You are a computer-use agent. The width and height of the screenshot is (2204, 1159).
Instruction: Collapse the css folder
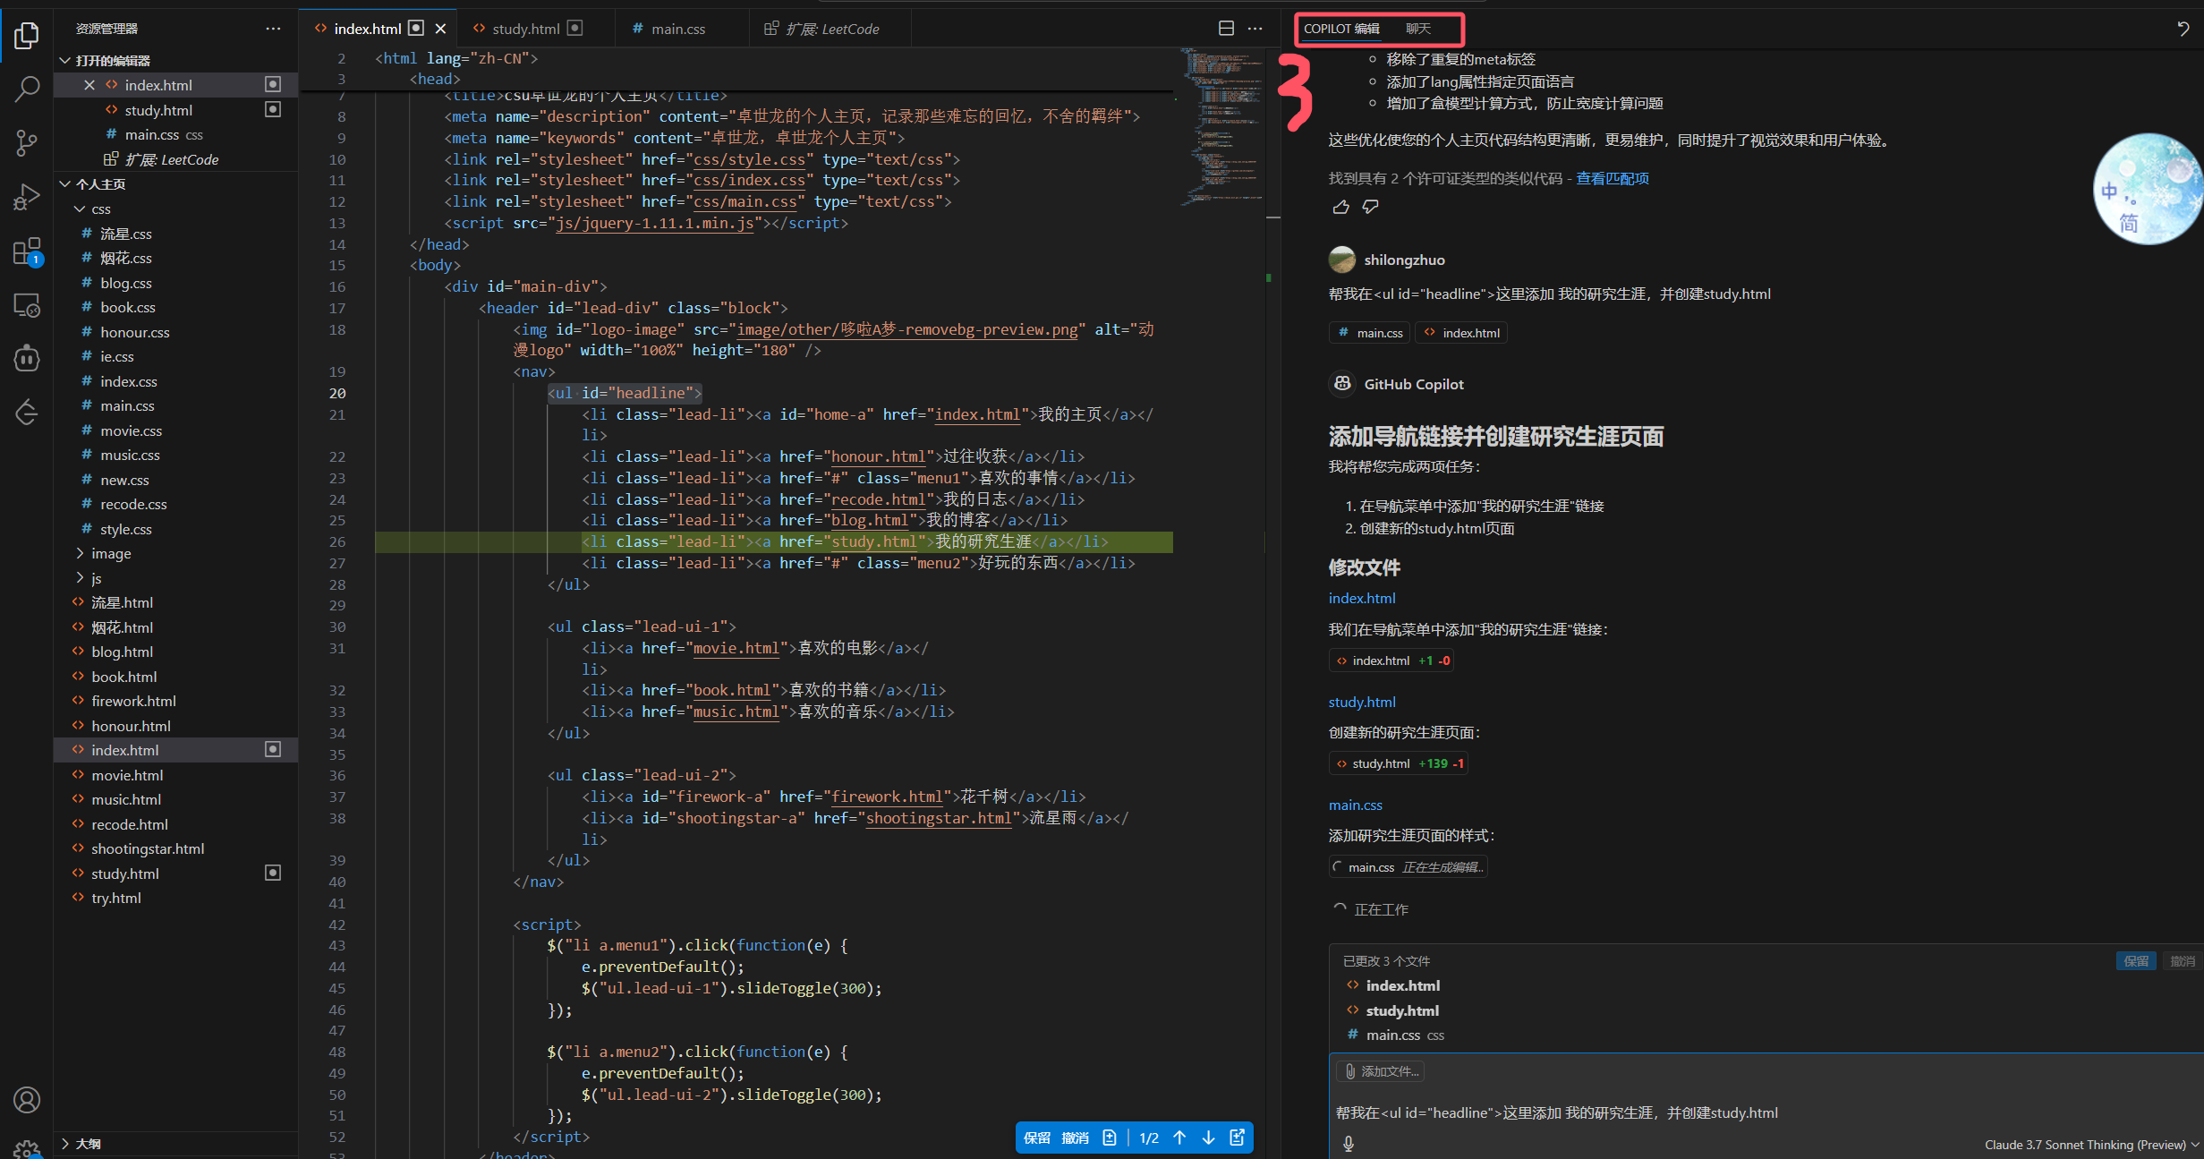(100, 209)
